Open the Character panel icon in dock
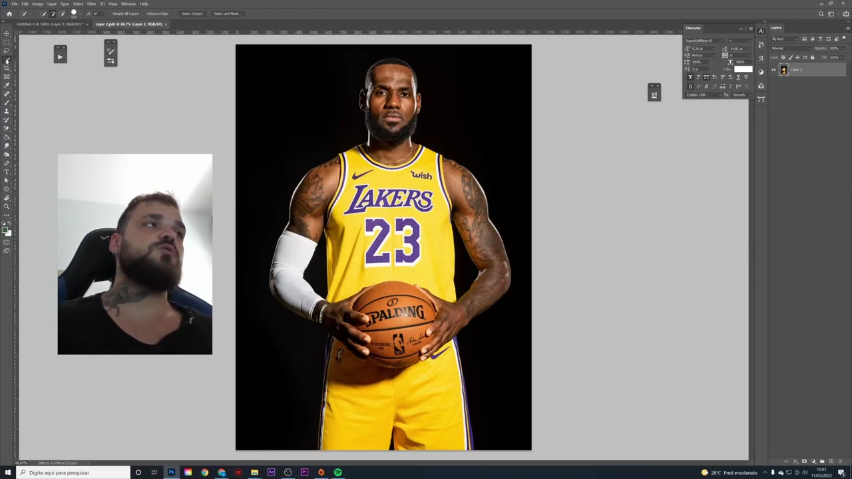Viewport: 852px width, 479px height. (761, 31)
